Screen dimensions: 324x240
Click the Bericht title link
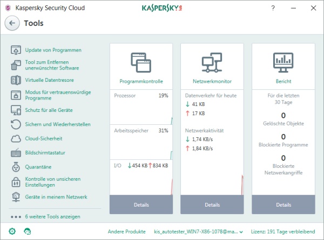point(283,81)
